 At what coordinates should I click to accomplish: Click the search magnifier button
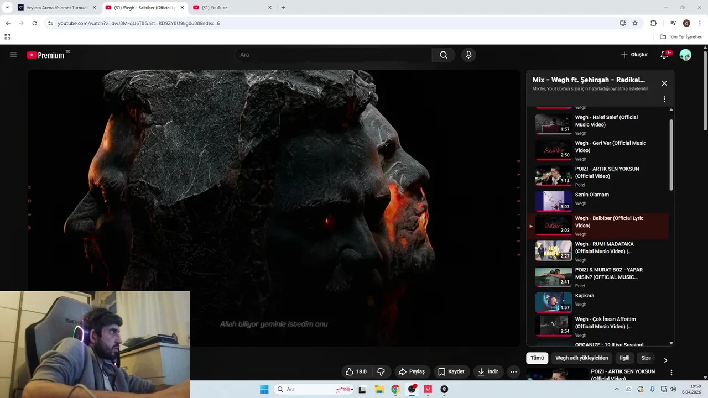tap(444, 55)
